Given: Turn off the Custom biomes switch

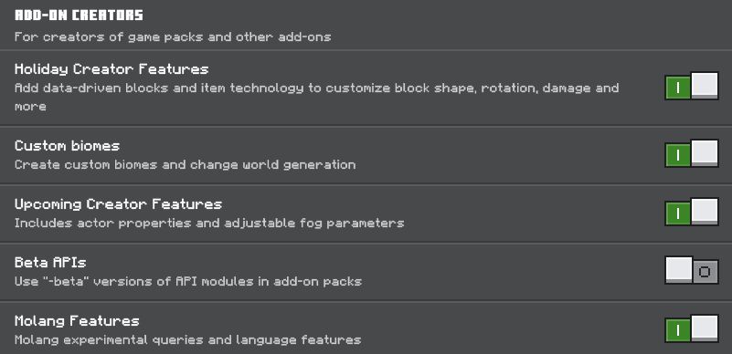Looking at the screenshot, I should tap(692, 153).
